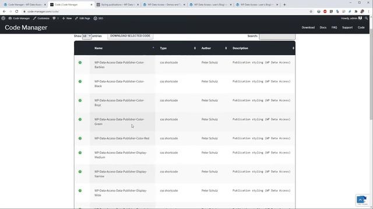This screenshot has width=373, height=209.
Task: Click the Download Selected Code button
Action: [130, 36]
